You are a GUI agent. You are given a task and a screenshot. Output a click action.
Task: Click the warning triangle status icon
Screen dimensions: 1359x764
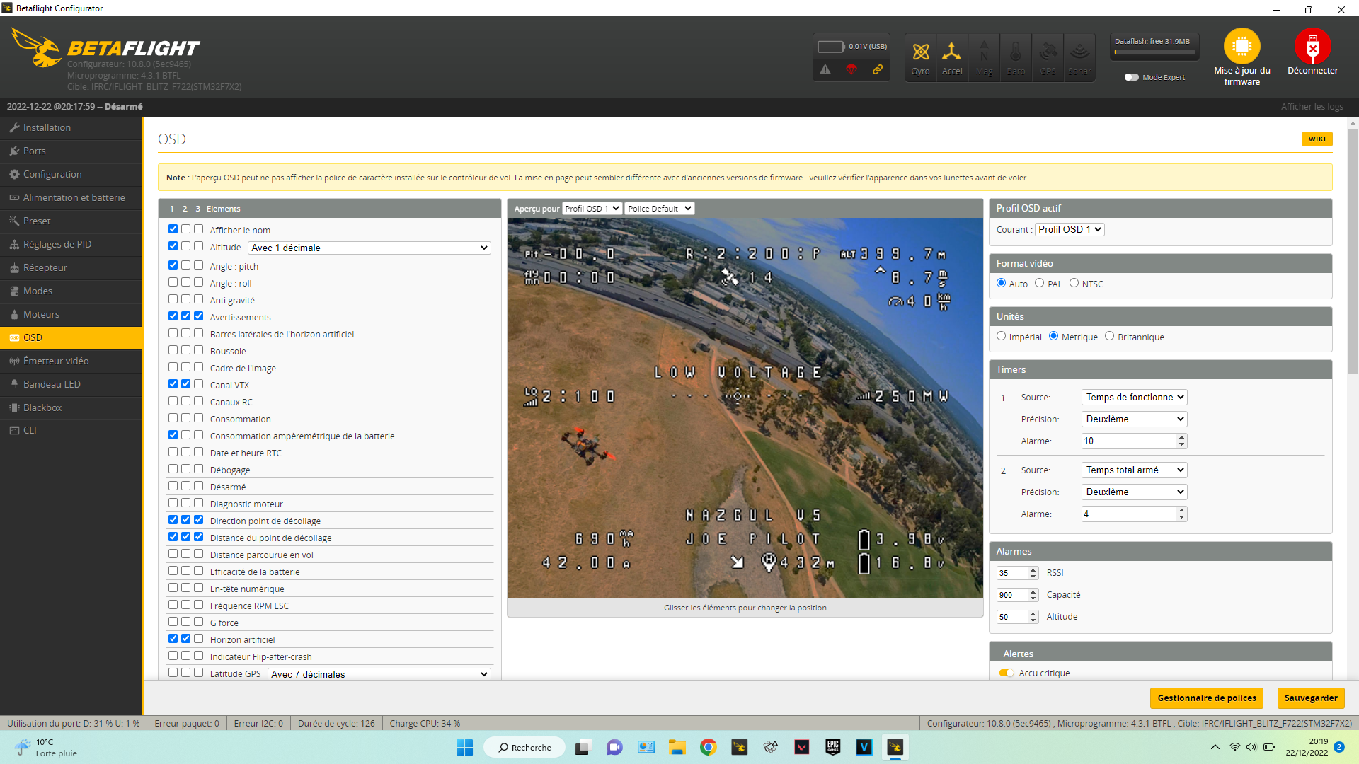(825, 69)
